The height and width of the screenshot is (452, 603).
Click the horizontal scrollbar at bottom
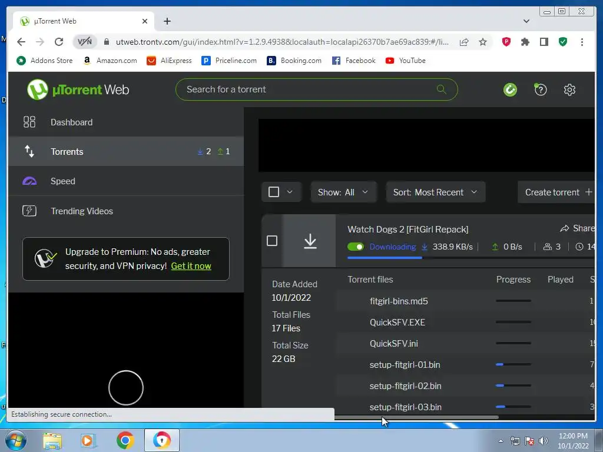point(416,417)
